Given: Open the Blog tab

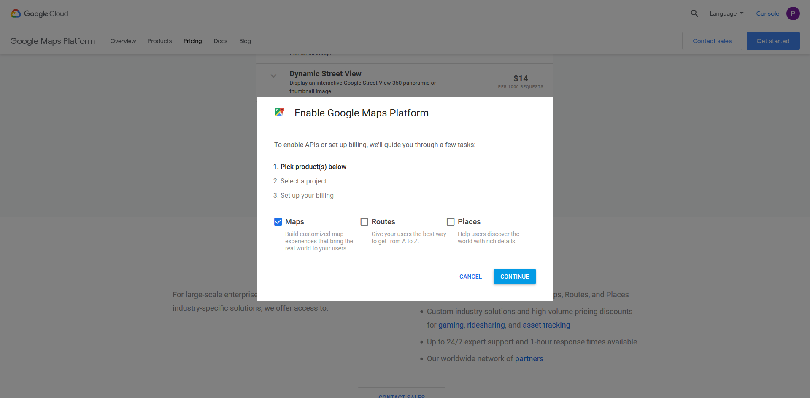Looking at the screenshot, I should (x=245, y=41).
